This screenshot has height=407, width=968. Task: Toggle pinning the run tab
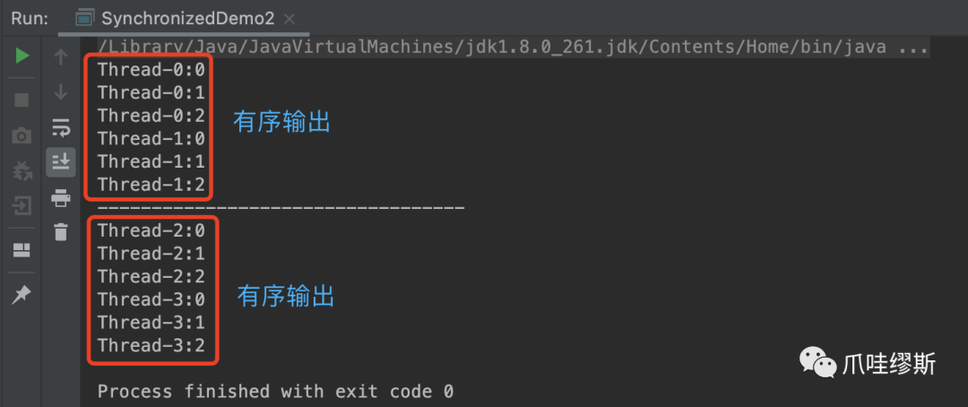[x=22, y=295]
